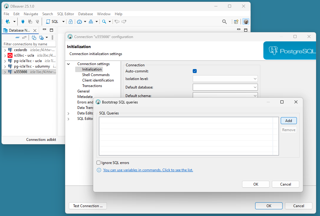
Task: Click the back navigation arrow icon
Action: (117, 22)
